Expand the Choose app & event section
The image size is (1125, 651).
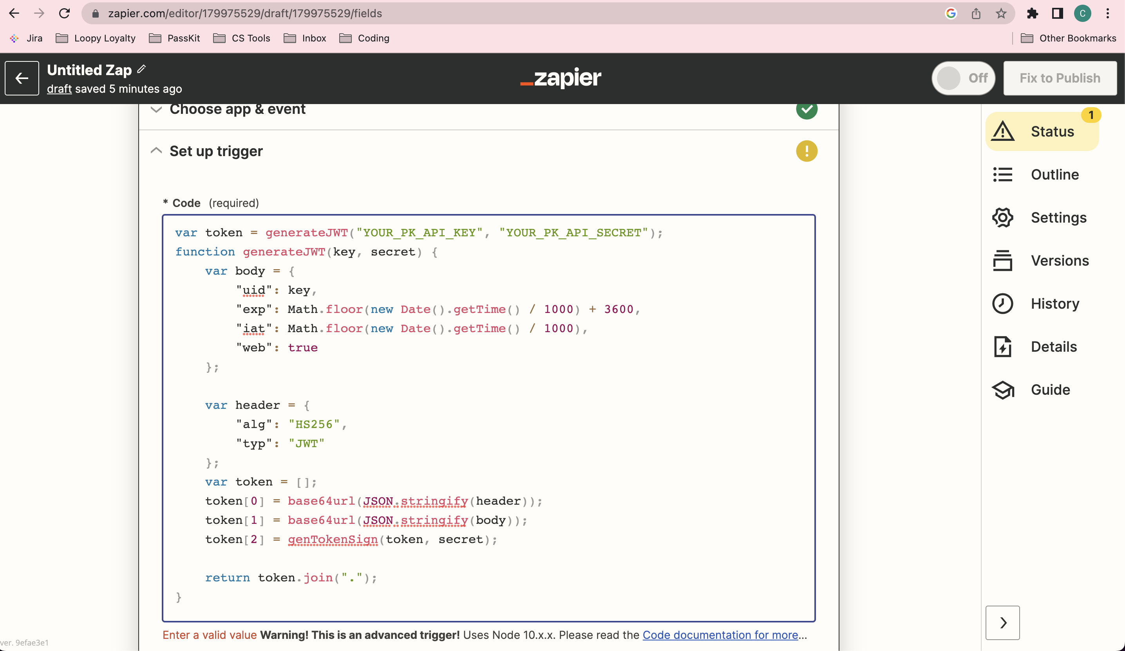[x=156, y=110]
